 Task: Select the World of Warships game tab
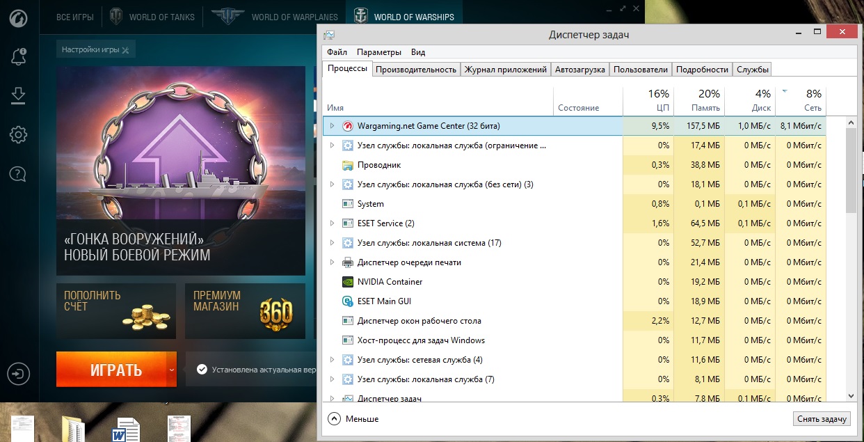(x=404, y=17)
